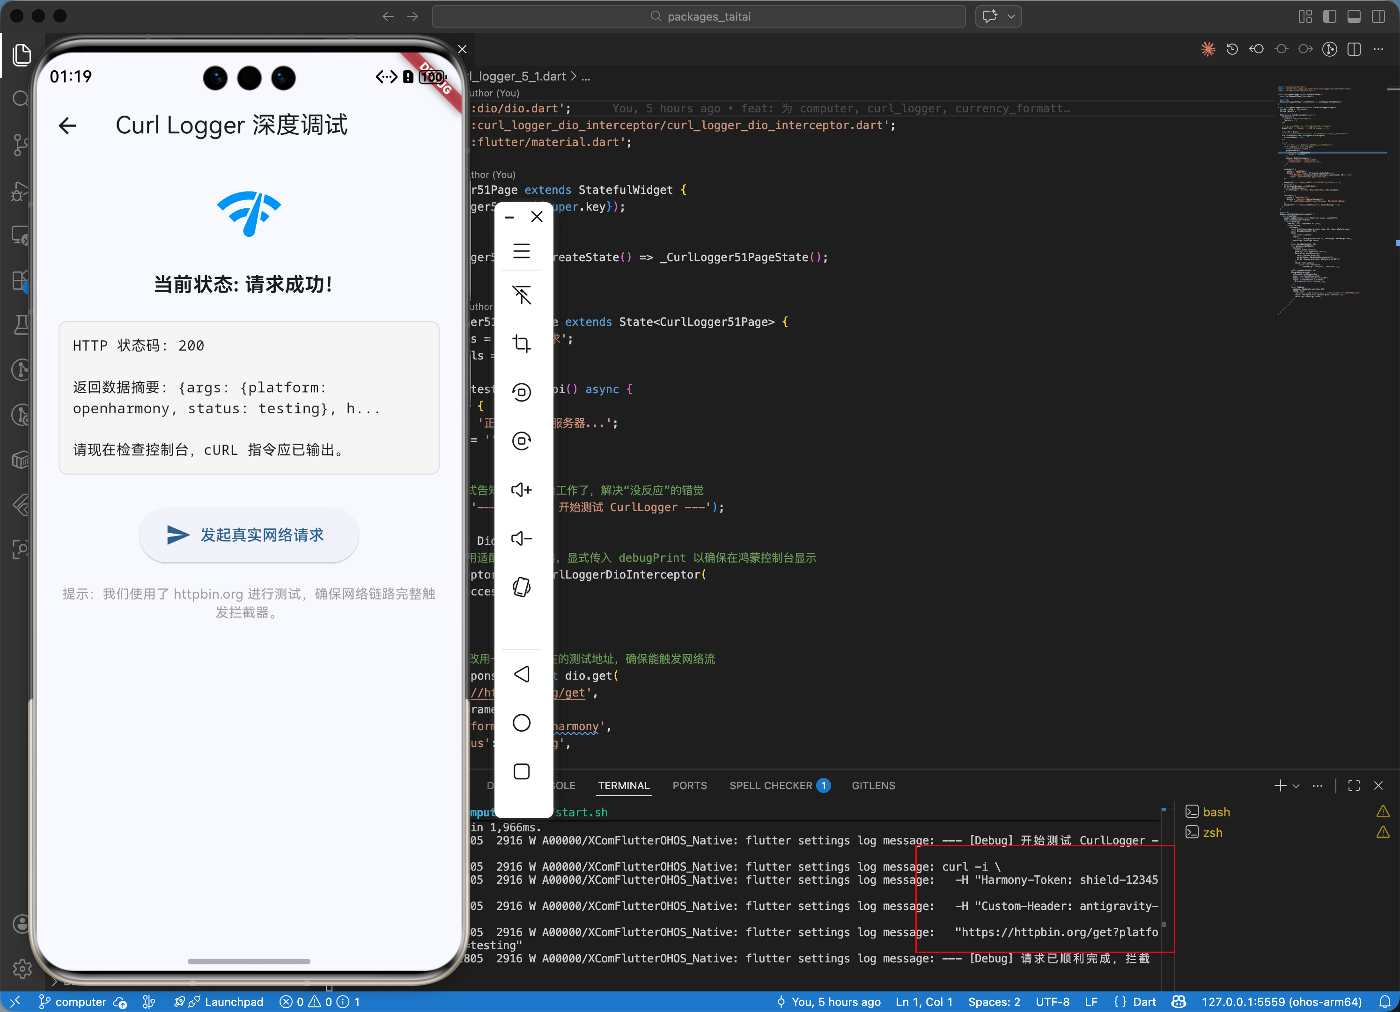The width and height of the screenshot is (1400, 1012).
Task: Toggle primary sidebar layout button
Action: click(x=1329, y=17)
